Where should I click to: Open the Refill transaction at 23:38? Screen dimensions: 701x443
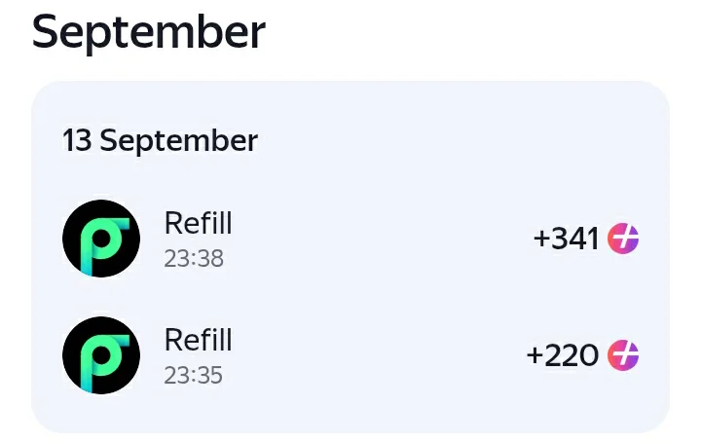[x=350, y=239]
